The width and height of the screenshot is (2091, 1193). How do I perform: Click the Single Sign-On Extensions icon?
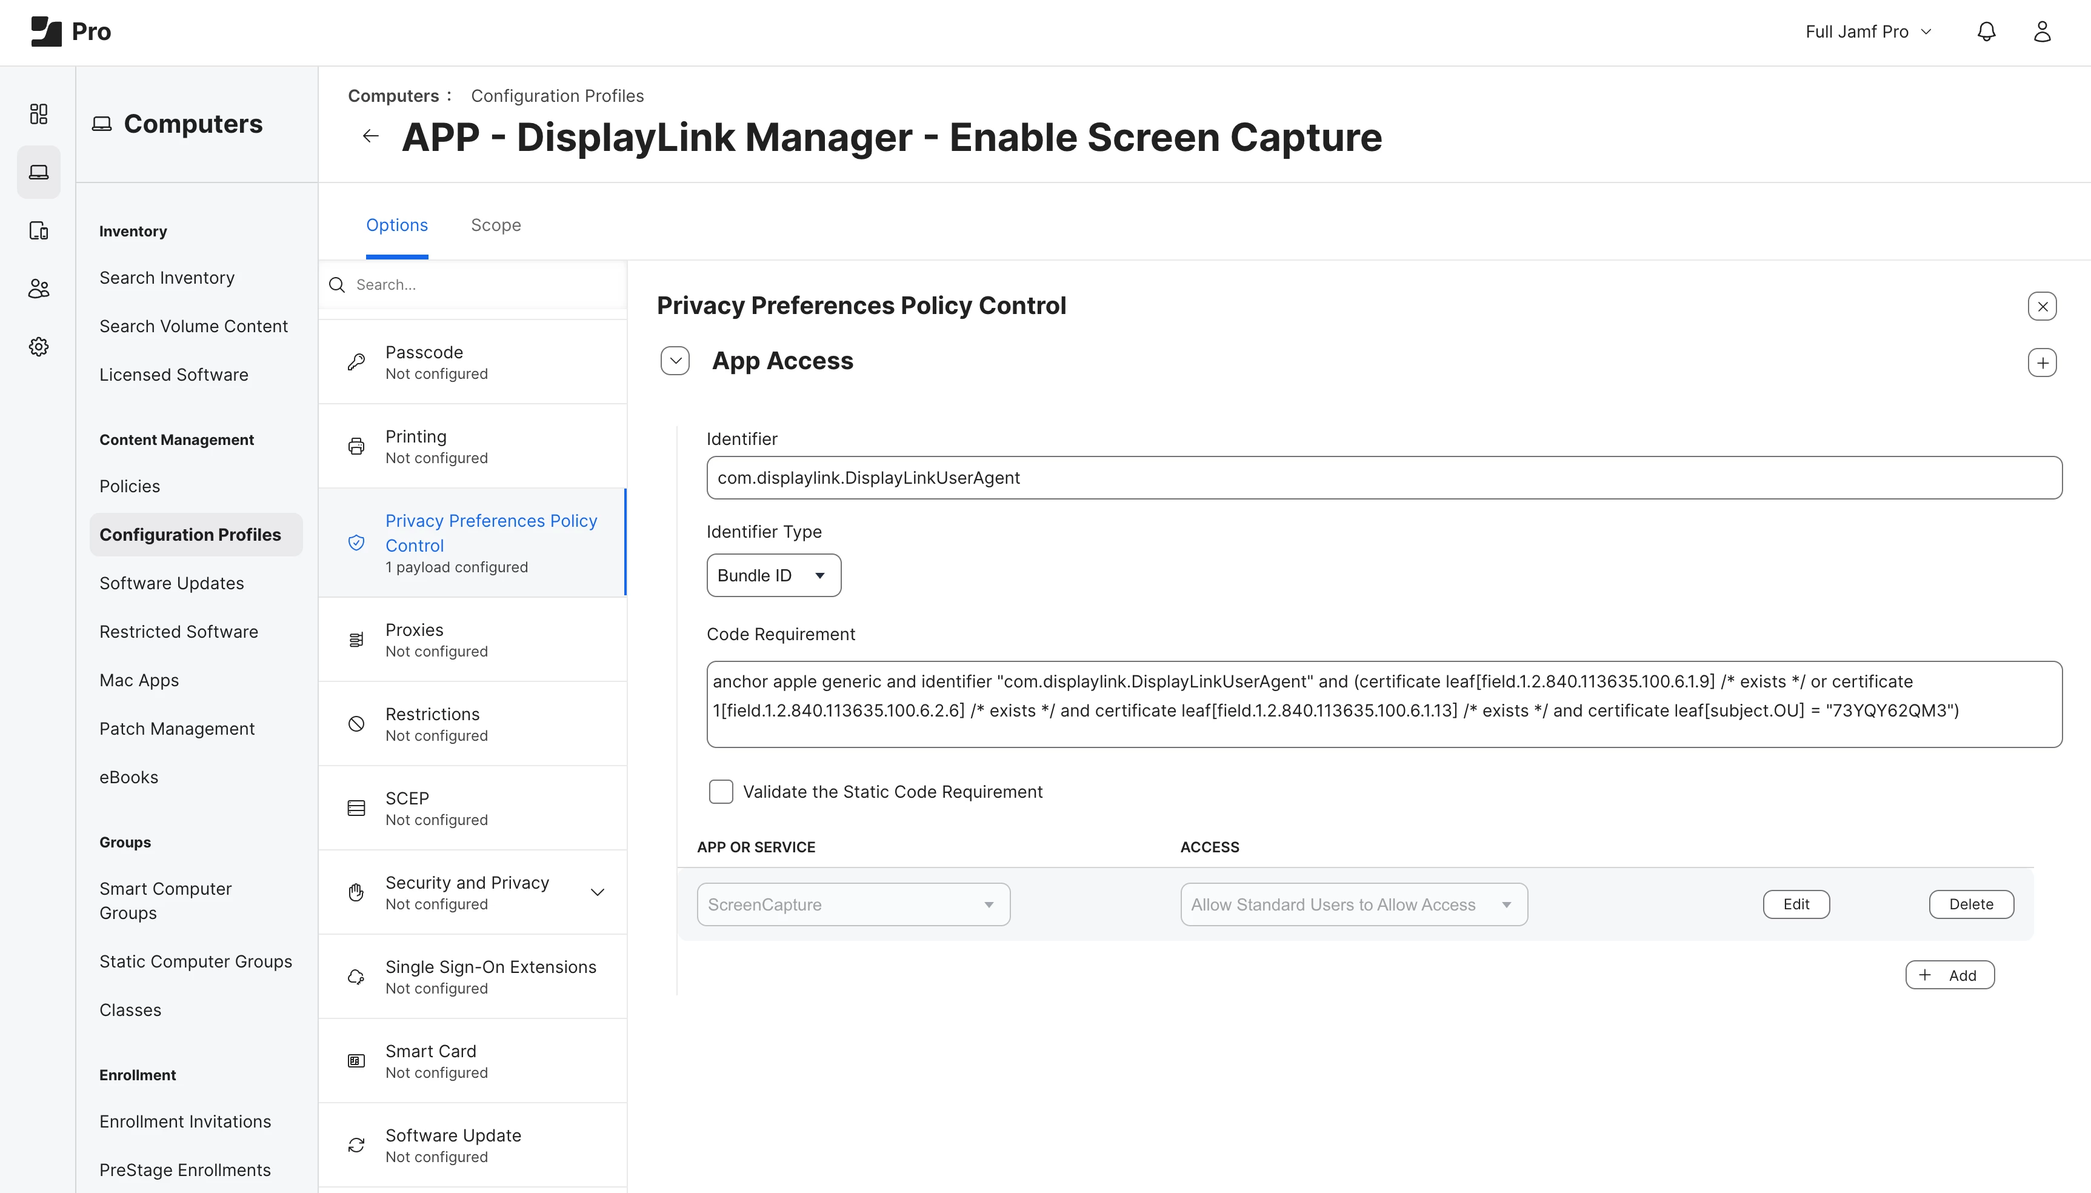[x=356, y=977]
